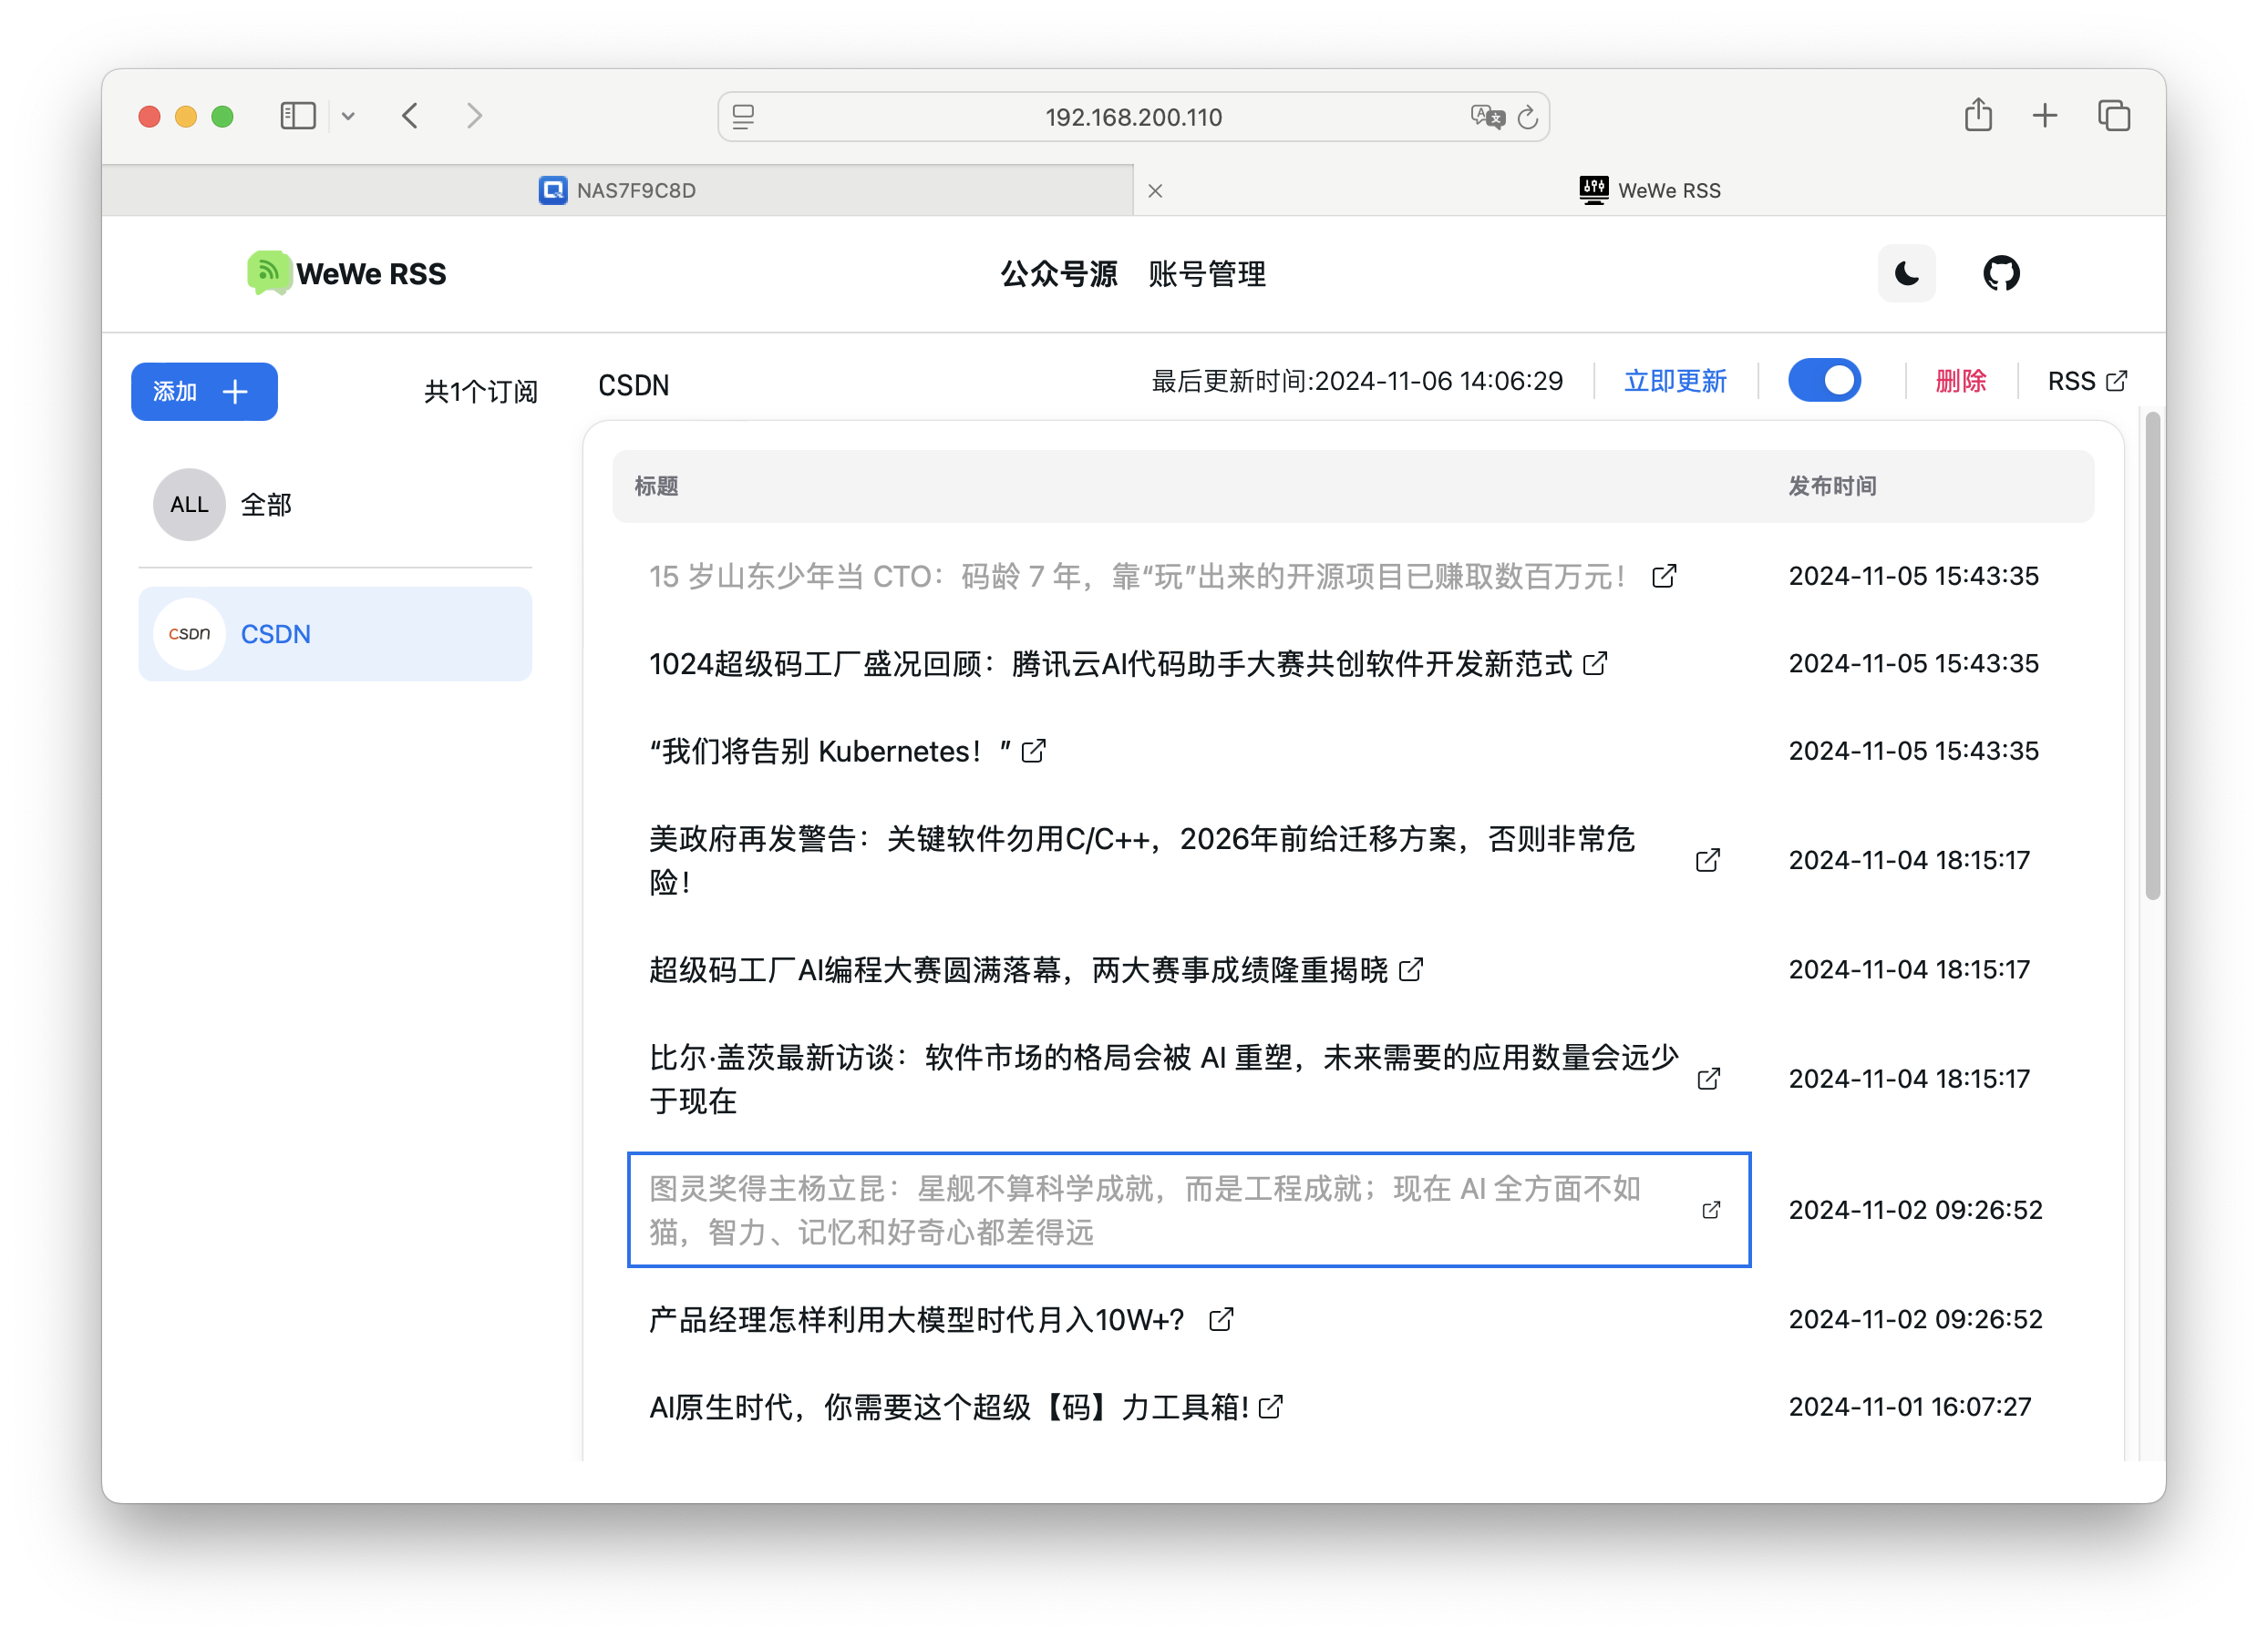Reload the page with refresh icon
2268x1638 pixels.
tap(1527, 117)
